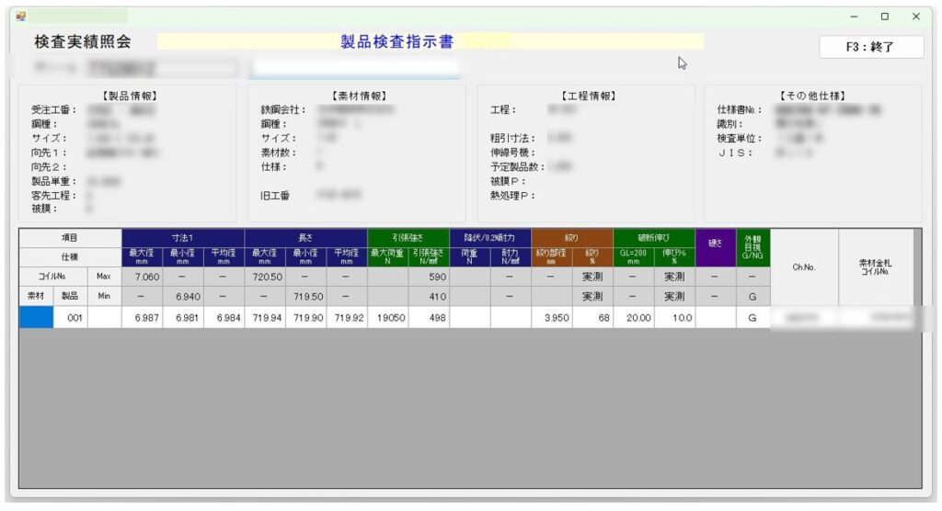Select the 絞り brown column group header
The height and width of the screenshot is (511, 942).
click(x=571, y=237)
